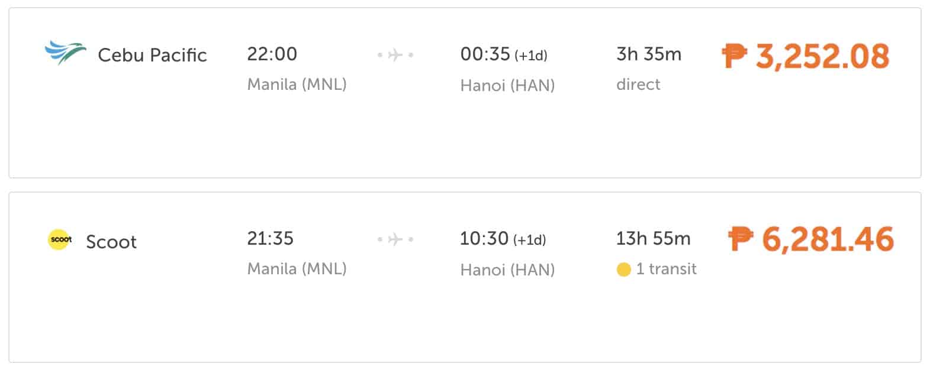Click the airplane icon in Cebu Pacific row
930x373 pixels.
[x=395, y=55]
